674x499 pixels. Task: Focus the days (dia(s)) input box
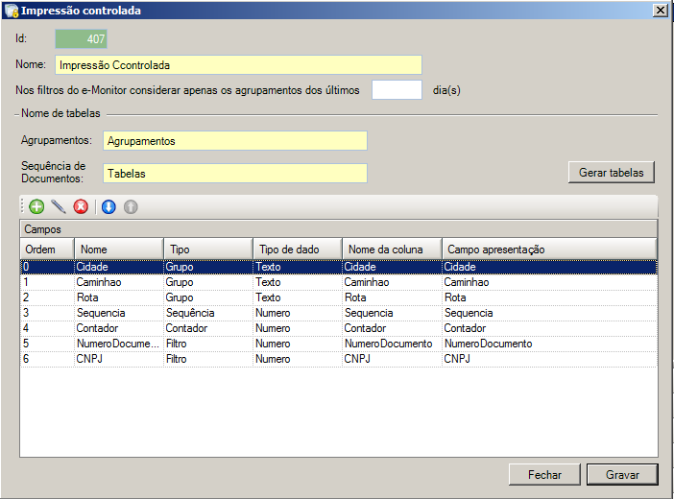[x=397, y=90]
